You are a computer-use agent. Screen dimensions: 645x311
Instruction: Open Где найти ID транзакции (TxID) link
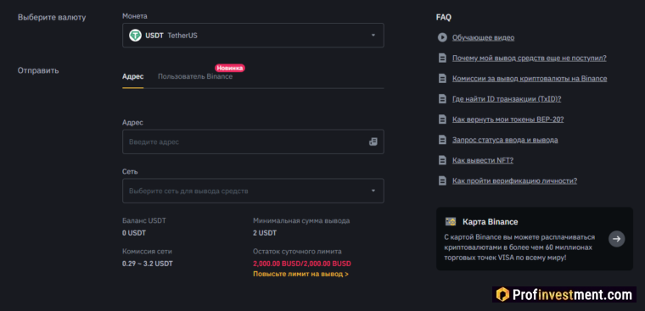[507, 99]
